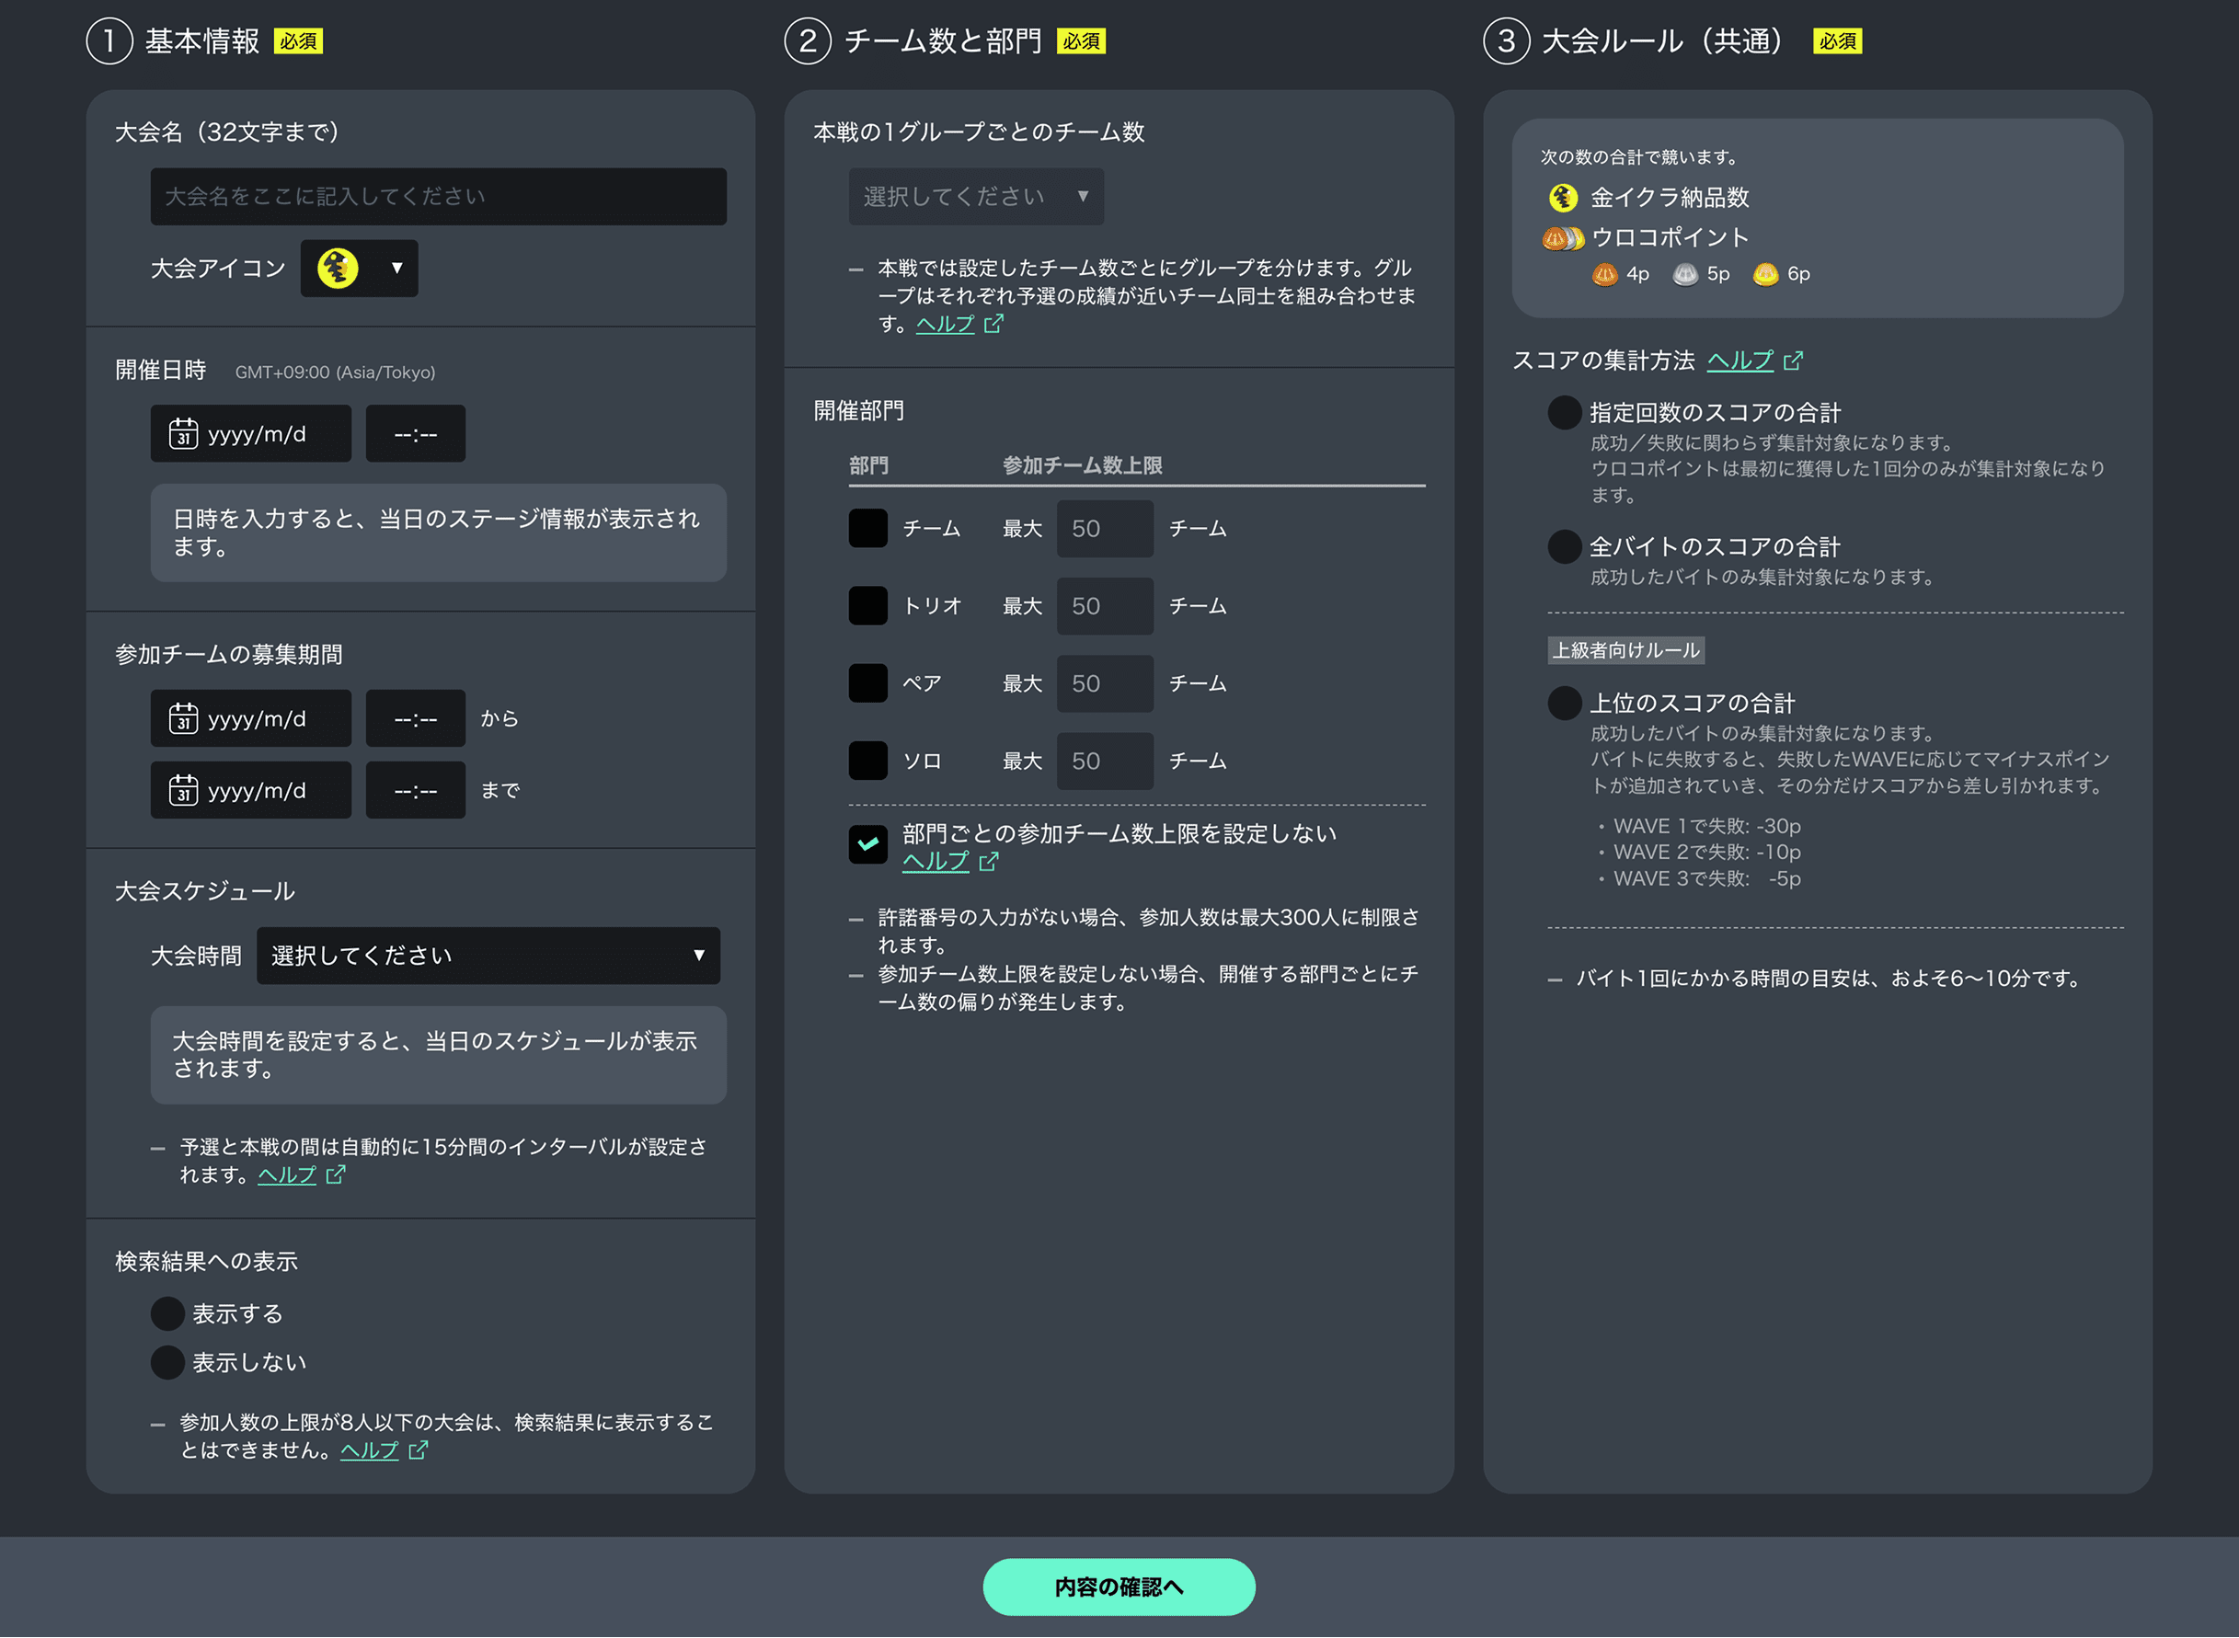Select 上位のスコアの合計 radio button
2239x1638 pixels.
[x=1565, y=703]
